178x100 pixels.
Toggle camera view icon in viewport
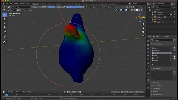click(144, 32)
